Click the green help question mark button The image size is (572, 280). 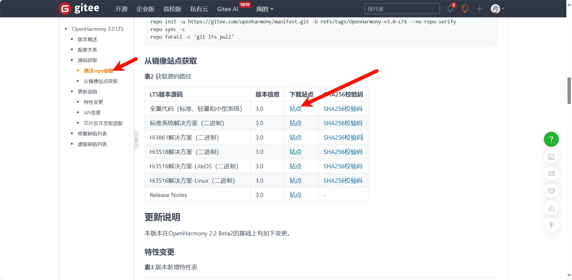551,139
